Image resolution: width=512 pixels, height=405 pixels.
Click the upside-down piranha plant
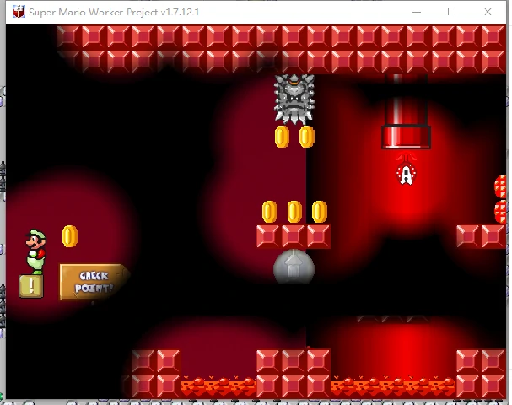click(406, 170)
